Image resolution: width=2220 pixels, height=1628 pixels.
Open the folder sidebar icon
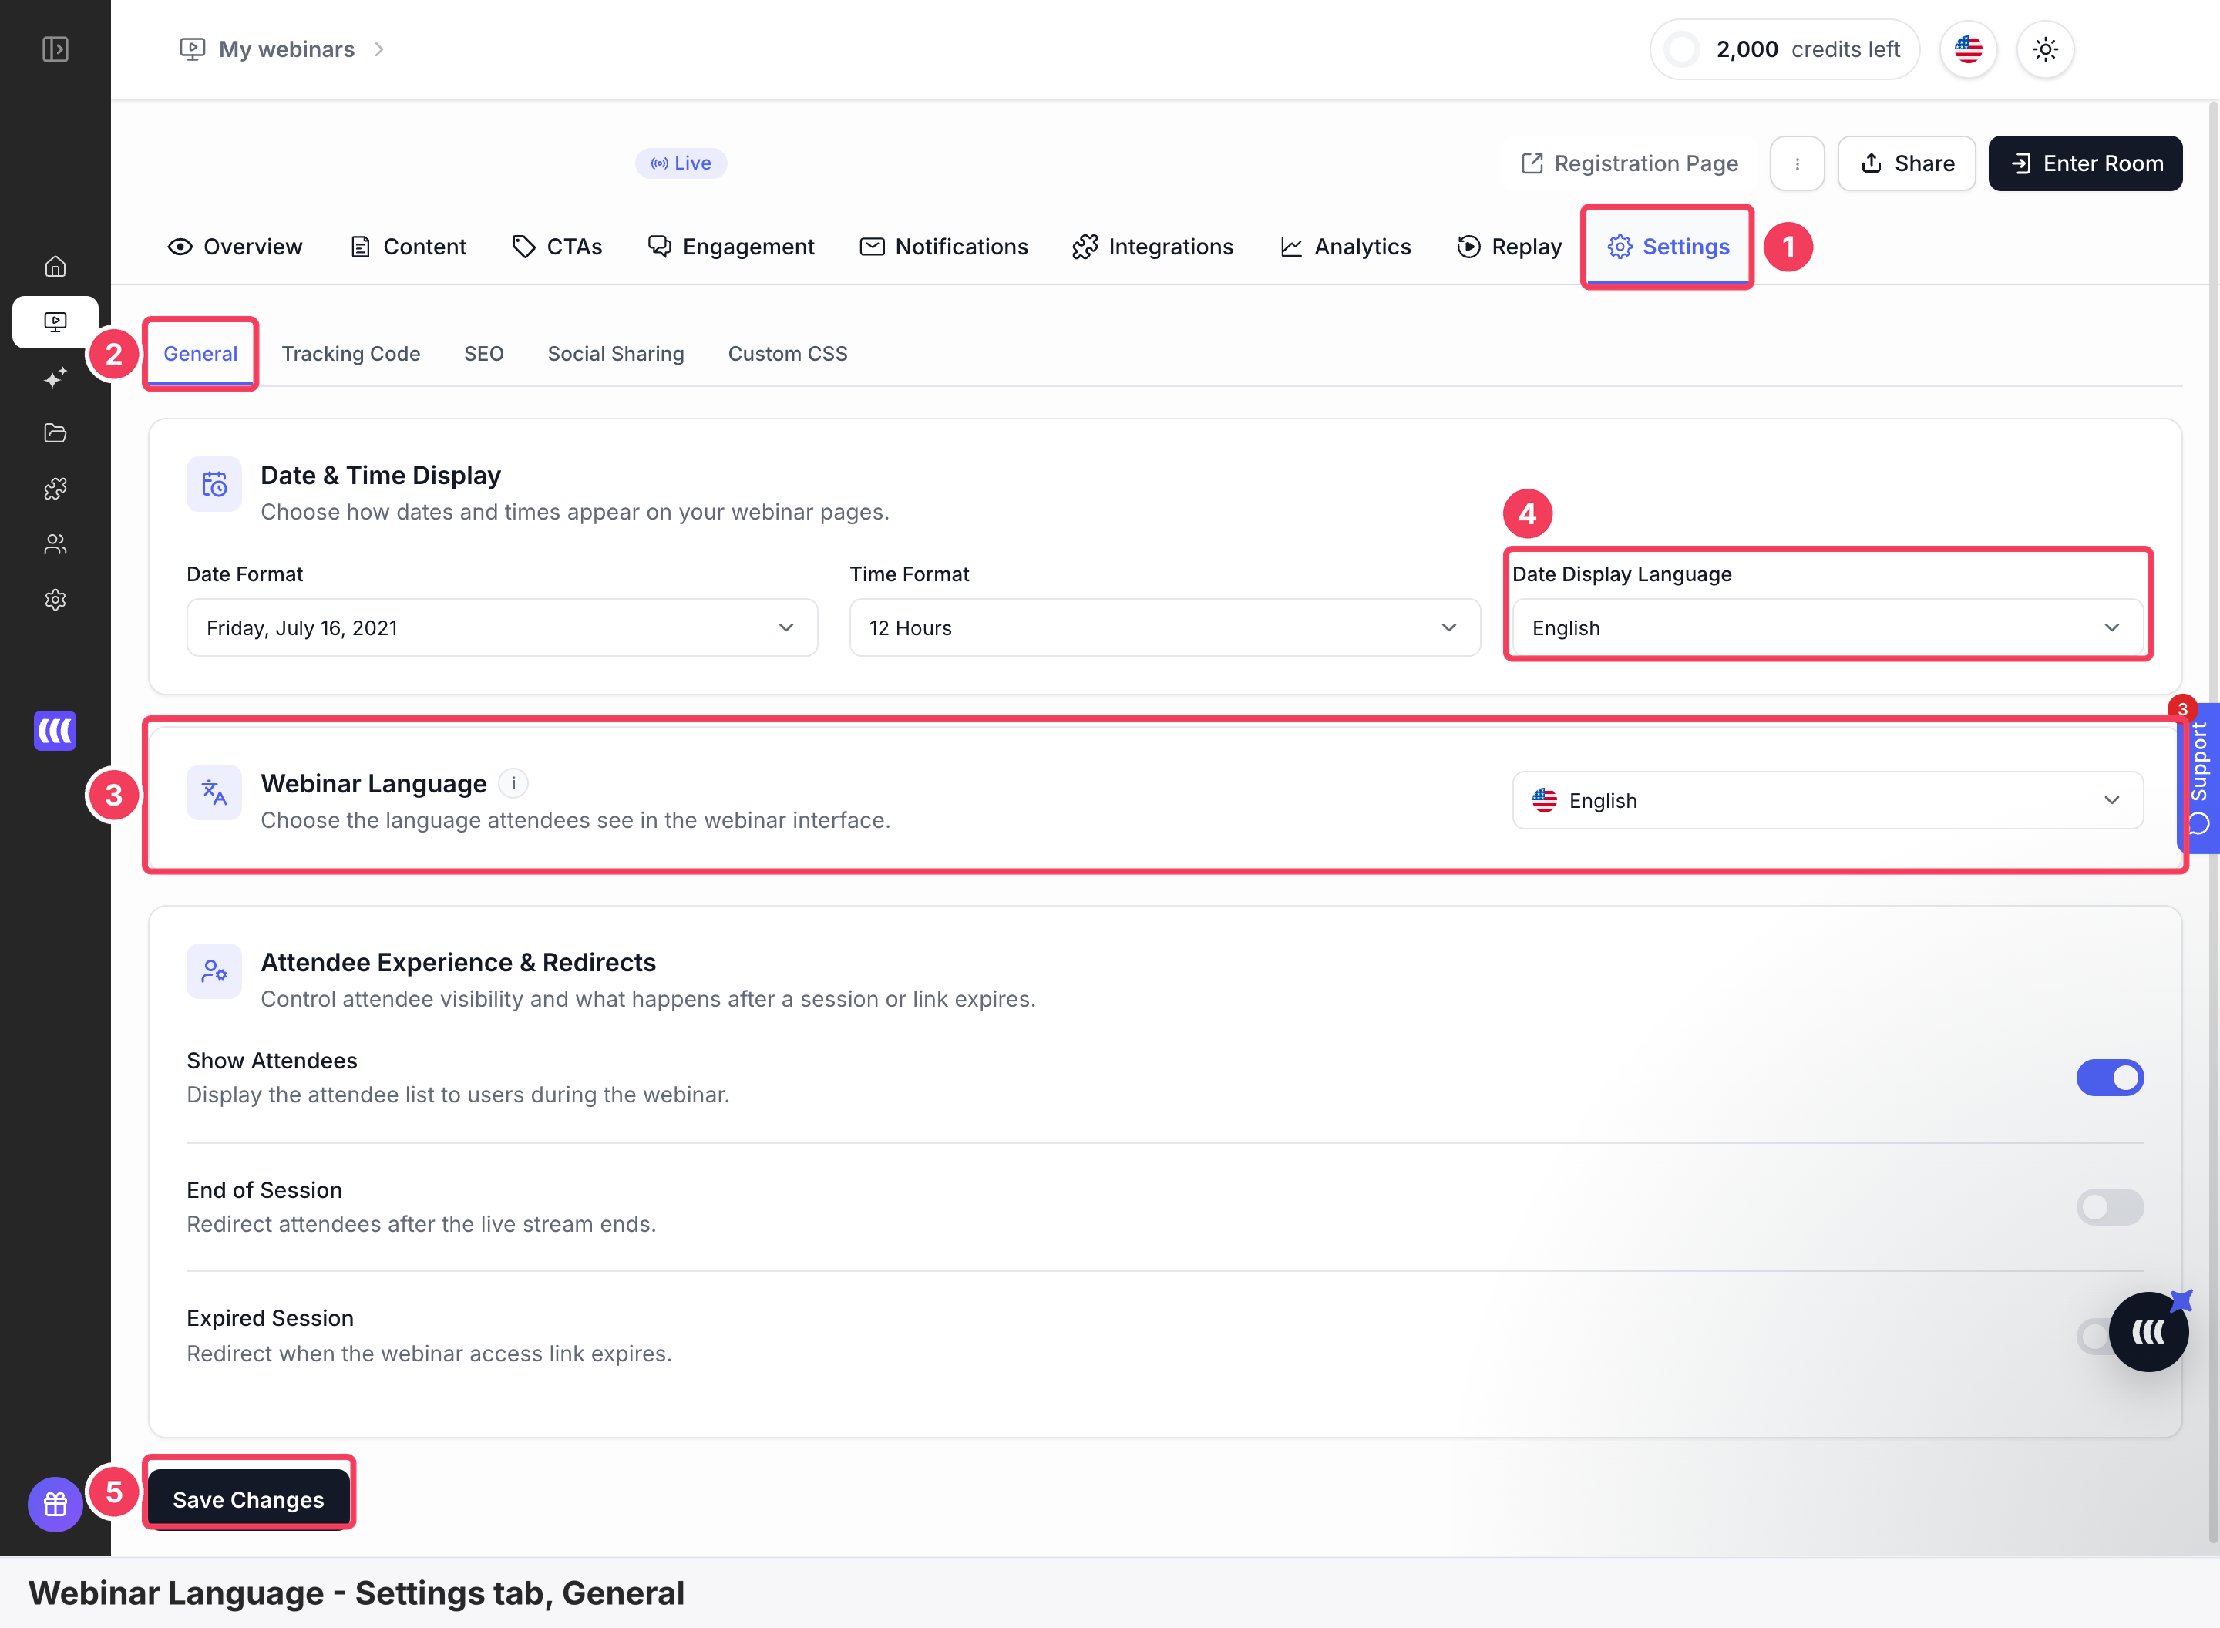(x=55, y=432)
